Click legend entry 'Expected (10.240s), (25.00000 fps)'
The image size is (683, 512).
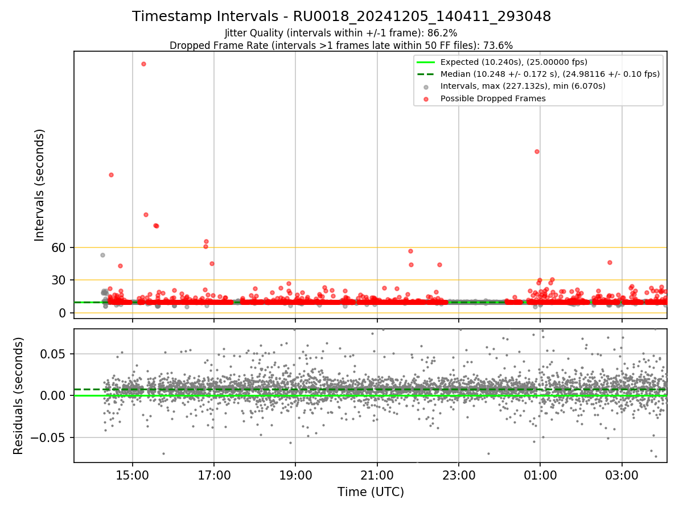pos(514,63)
